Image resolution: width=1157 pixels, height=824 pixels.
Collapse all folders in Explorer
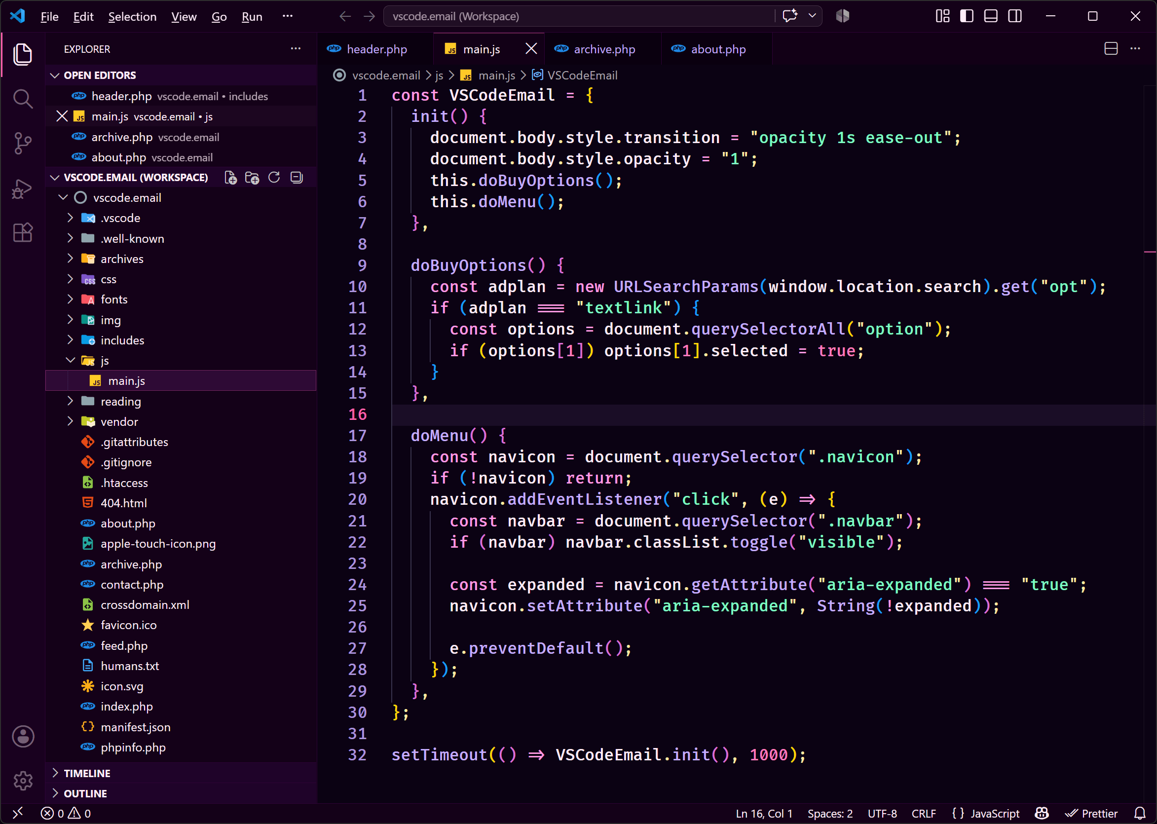click(x=297, y=178)
